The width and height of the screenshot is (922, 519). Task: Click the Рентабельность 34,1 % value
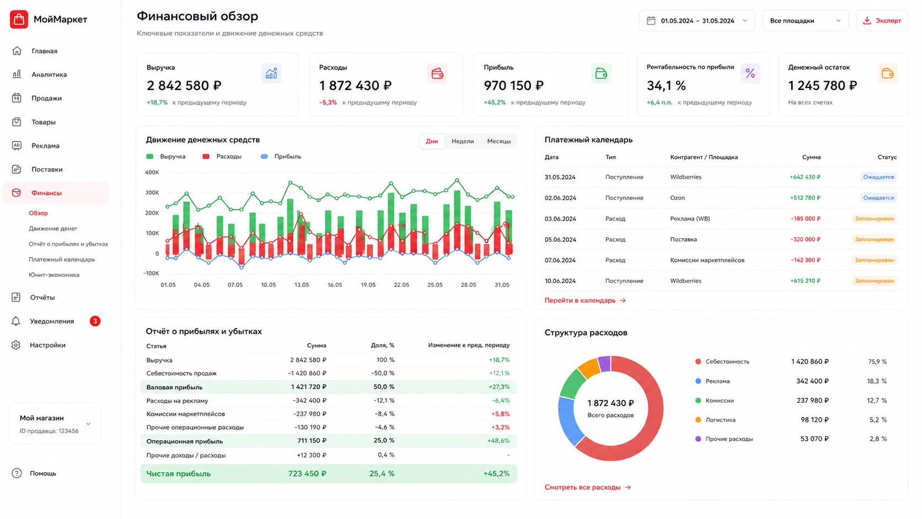click(x=666, y=86)
